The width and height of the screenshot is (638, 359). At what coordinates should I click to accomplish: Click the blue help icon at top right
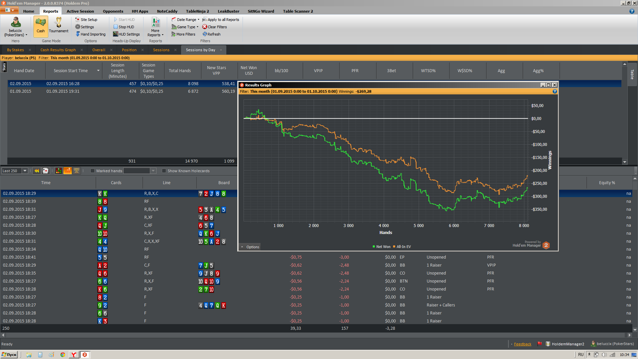click(x=632, y=11)
